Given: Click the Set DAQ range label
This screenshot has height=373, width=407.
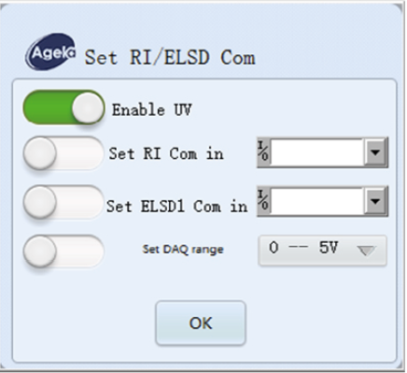Looking at the screenshot, I should (x=183, y=250).
